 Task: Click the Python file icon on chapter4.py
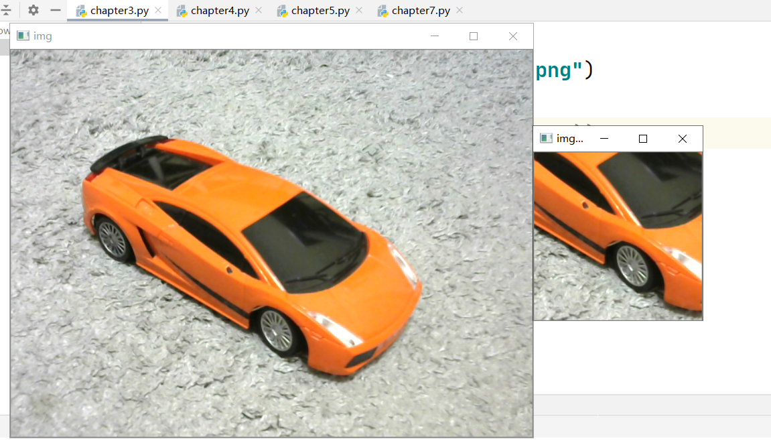click(x=182, y=11)
